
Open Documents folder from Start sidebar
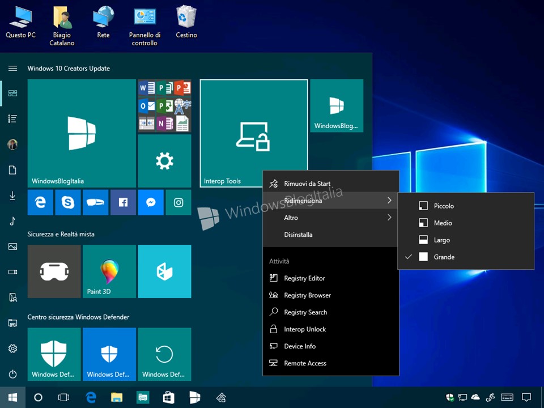(x=12, y=170)
